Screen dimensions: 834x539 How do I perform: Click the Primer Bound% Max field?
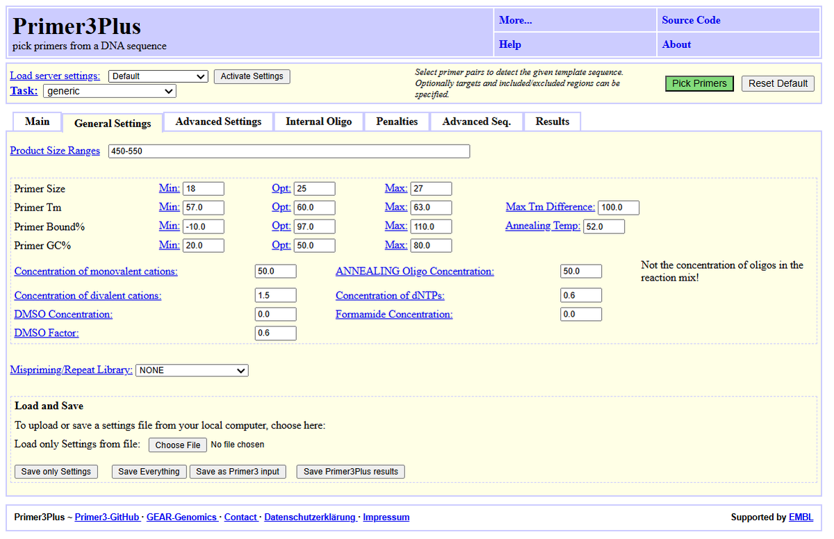[431, 226]
